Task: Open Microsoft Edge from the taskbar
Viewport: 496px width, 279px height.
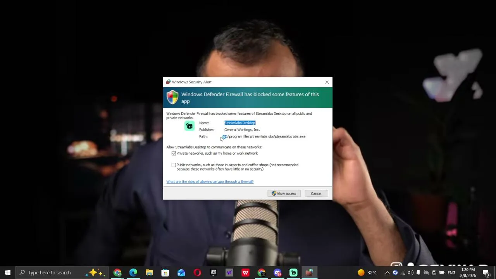Action: point(133,272)
